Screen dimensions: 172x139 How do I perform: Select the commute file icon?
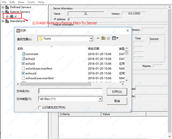(23, 54)
